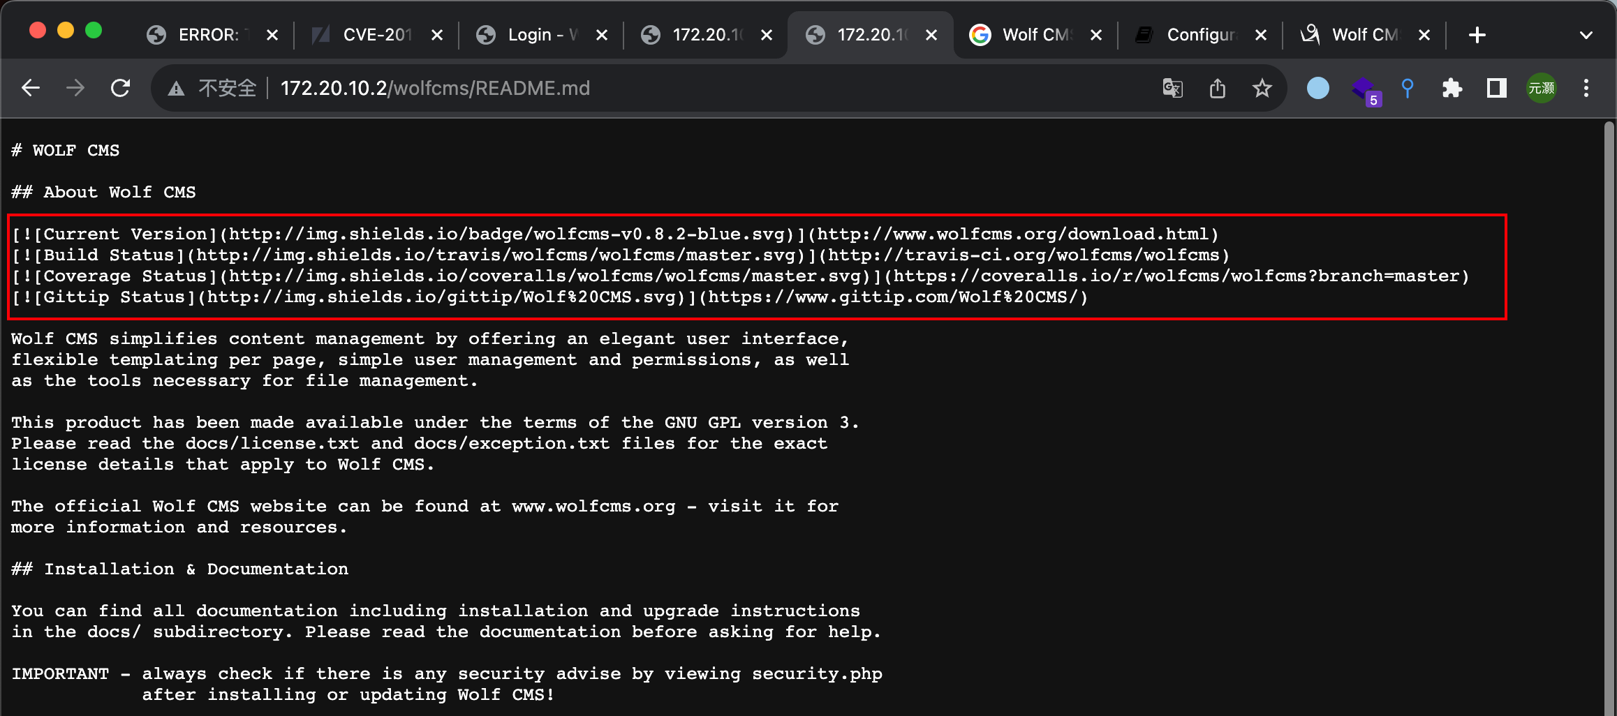Close the first 172.20.10 tab
The width and height of the screenshot is (1617, 716).
click(x=767, y=35)
